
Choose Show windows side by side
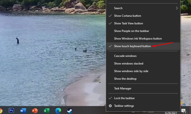click(131, 71)
